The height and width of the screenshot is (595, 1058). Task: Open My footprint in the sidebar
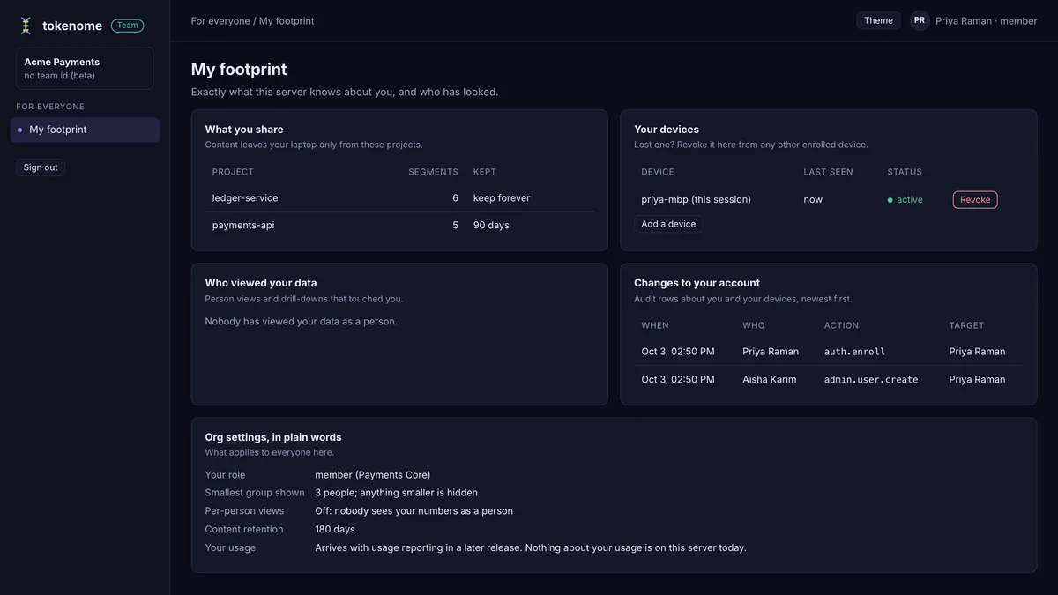pyautogui.click(x=86, y=130)
